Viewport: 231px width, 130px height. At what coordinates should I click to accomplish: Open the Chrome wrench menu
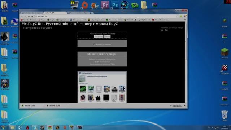click(x=185, y=16)
